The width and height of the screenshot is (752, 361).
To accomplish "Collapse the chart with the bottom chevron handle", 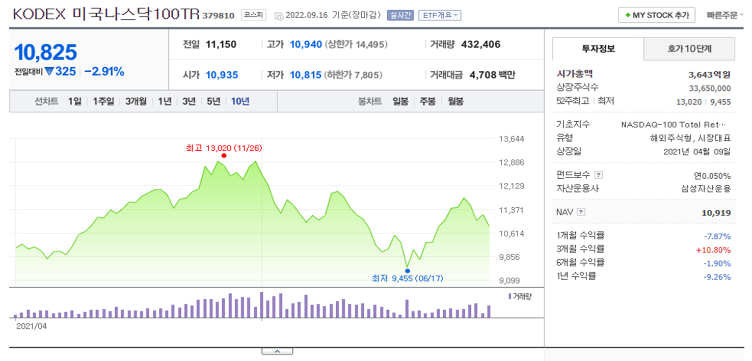I will tap(277, 351).
